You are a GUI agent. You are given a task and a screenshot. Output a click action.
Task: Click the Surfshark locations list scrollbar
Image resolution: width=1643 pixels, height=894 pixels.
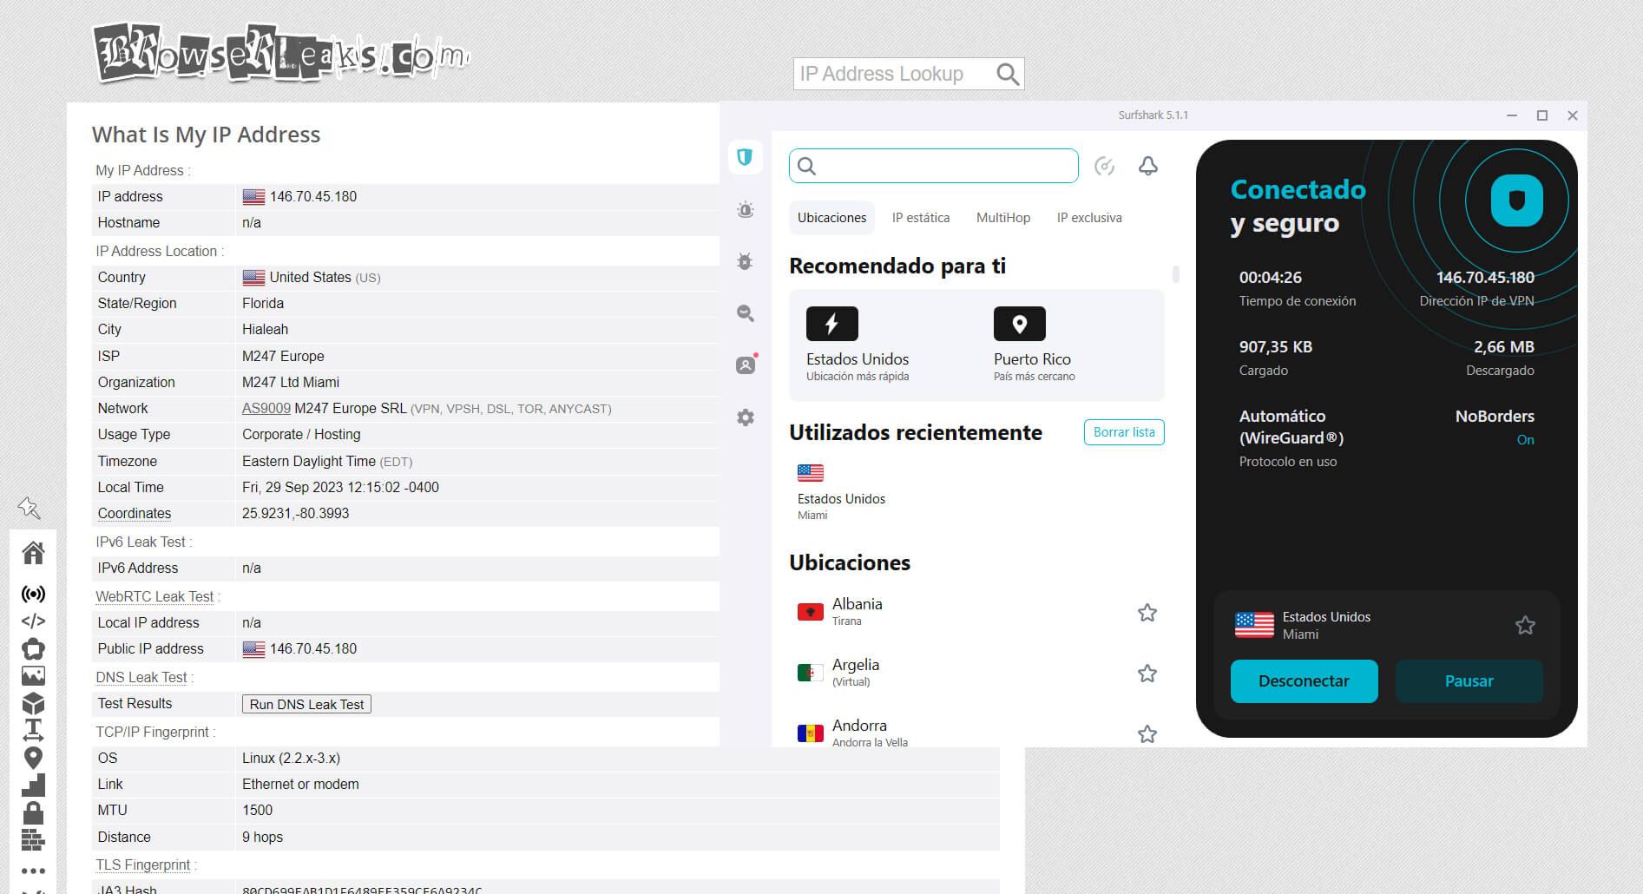click(1175, 274)
